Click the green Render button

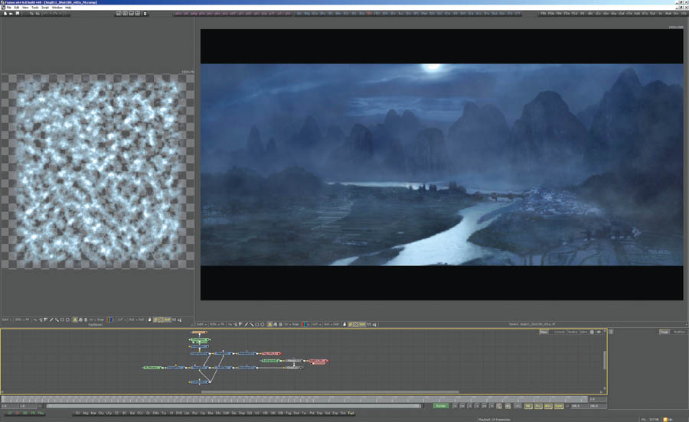pos(440,405)
